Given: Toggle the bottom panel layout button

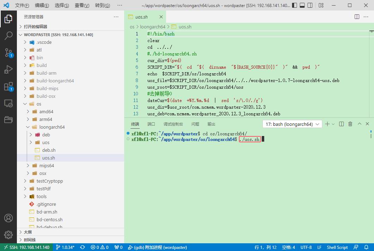Looking at the screenshot, I should click(302, 6).
